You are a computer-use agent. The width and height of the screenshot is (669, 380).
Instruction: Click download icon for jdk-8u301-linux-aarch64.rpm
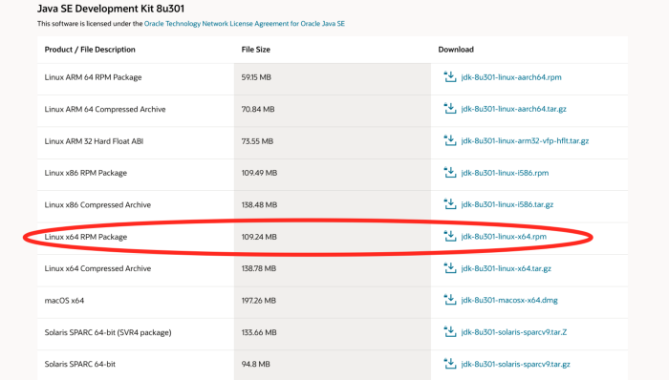coord(450,76)
